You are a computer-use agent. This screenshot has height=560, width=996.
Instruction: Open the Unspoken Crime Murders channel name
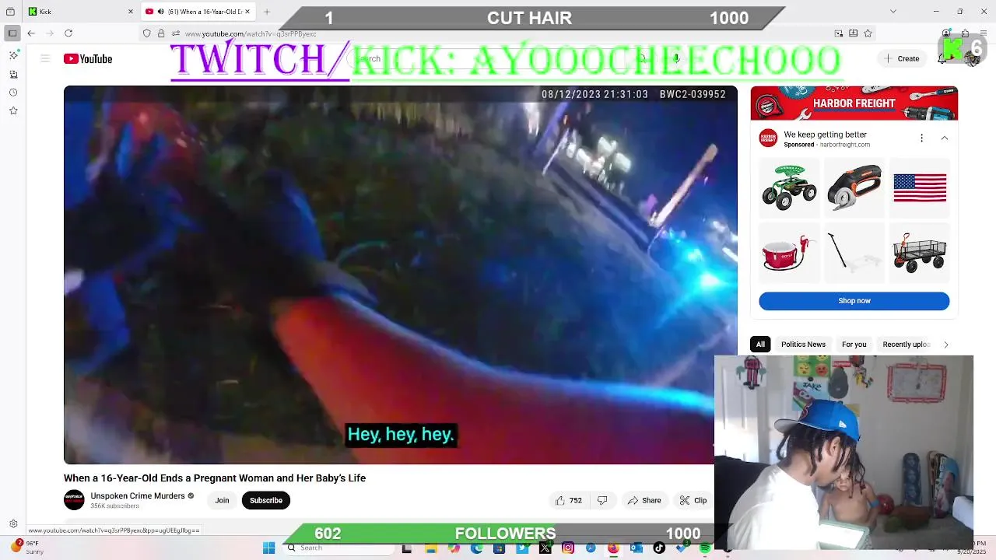[138, 495]
